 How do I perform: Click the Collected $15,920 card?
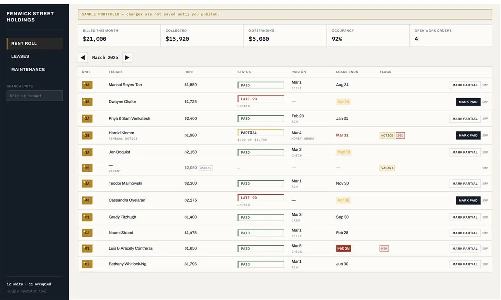pyautogui.click(x=202, y=36)
